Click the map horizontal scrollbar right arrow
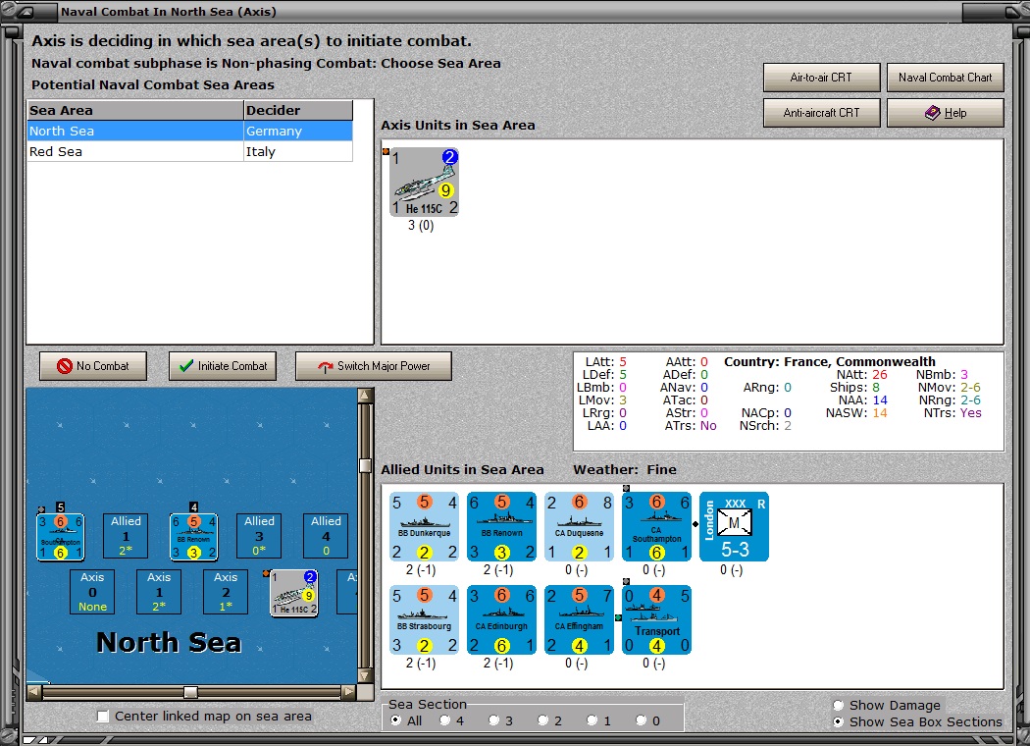 [x=349, y=692]
